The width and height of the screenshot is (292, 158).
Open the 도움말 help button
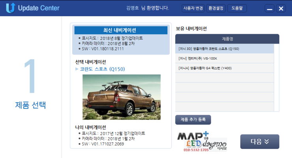click(237, 8)
